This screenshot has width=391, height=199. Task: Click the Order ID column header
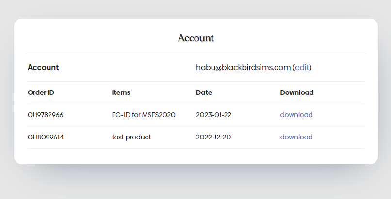pyautogui.click(x=41, y=92)
